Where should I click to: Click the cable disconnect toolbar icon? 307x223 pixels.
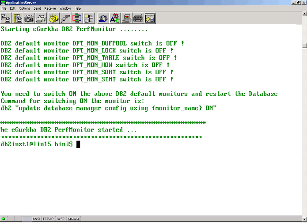65,19
